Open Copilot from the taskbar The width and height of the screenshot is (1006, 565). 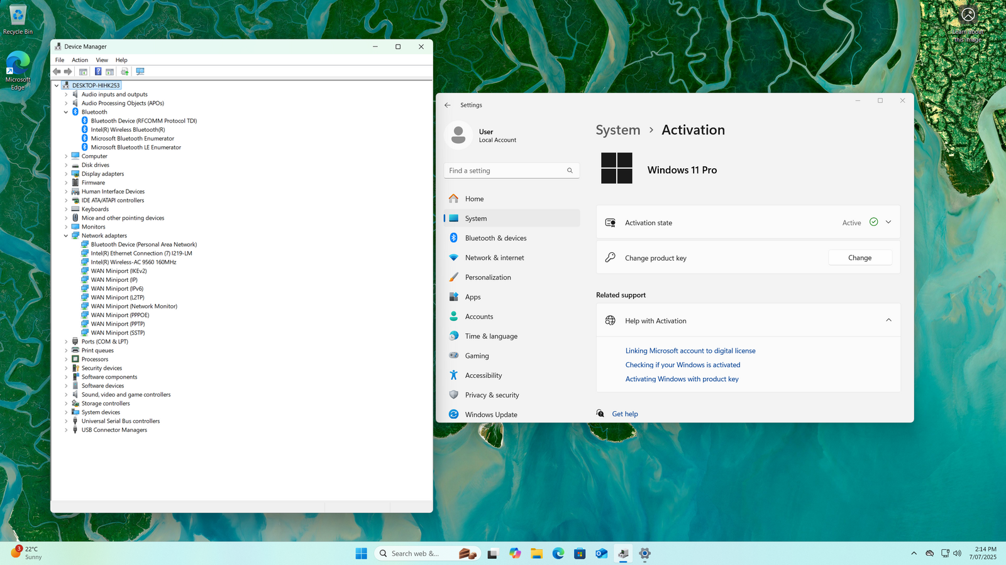[x=515, y=553]
